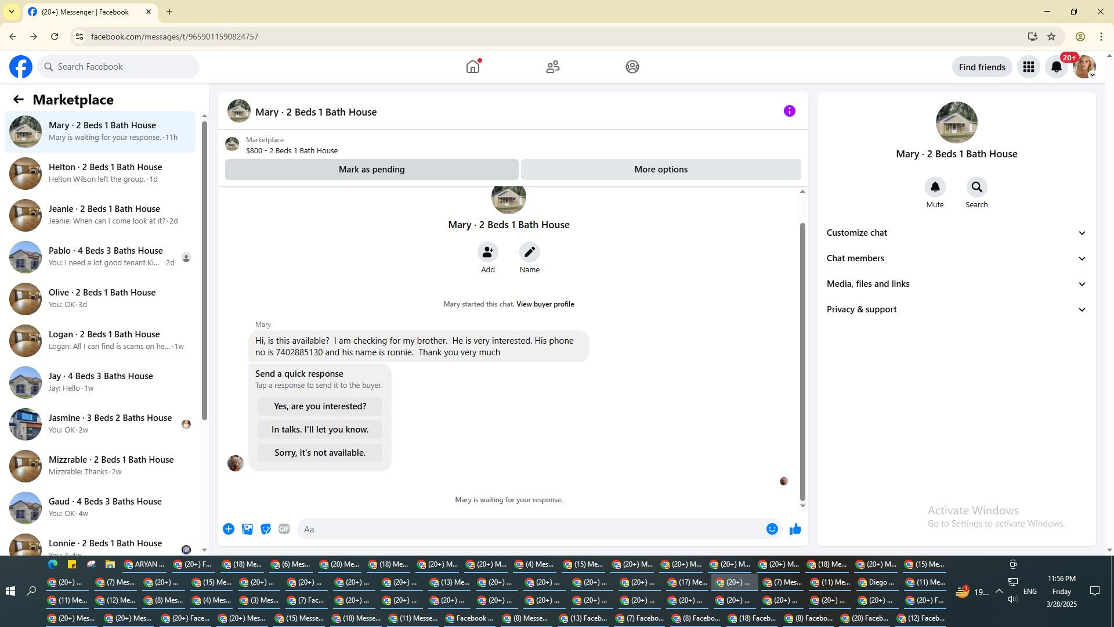Open the Facebook menu grid
This screenshot has height=627, width=1114.
click(1028, 67)
